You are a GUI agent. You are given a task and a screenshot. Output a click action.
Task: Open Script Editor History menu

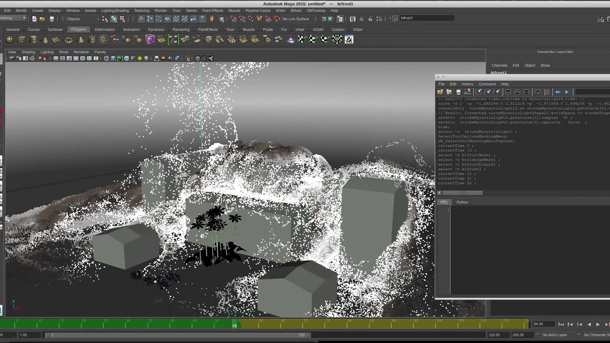click(467, 84)
